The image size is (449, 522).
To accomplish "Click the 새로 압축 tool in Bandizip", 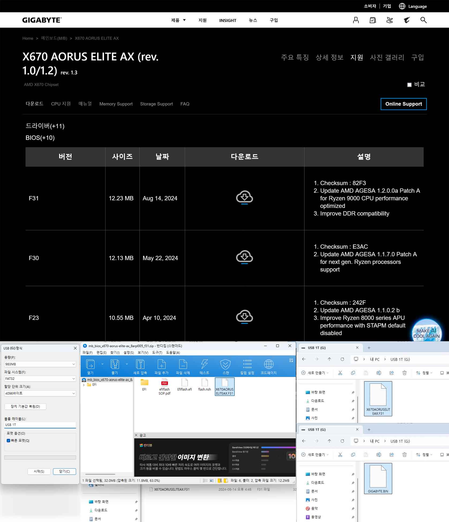I will click(x=140, y=366).
